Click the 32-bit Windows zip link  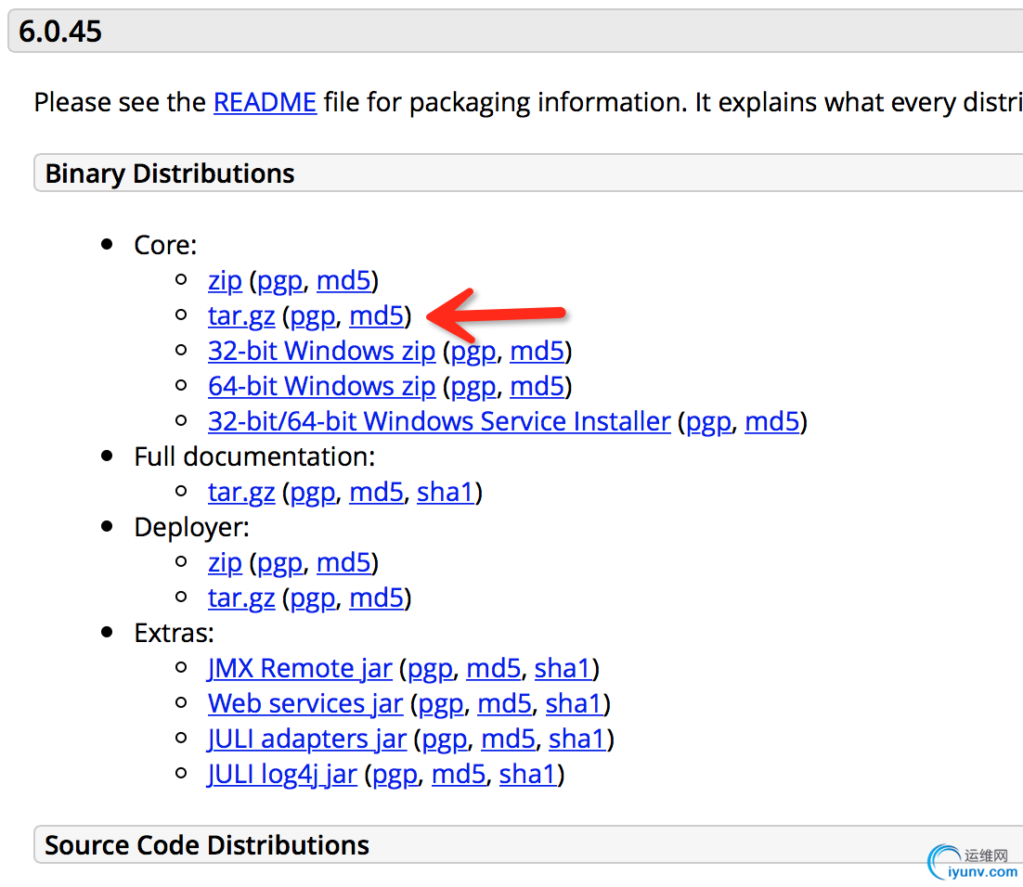tap(321, 352)
